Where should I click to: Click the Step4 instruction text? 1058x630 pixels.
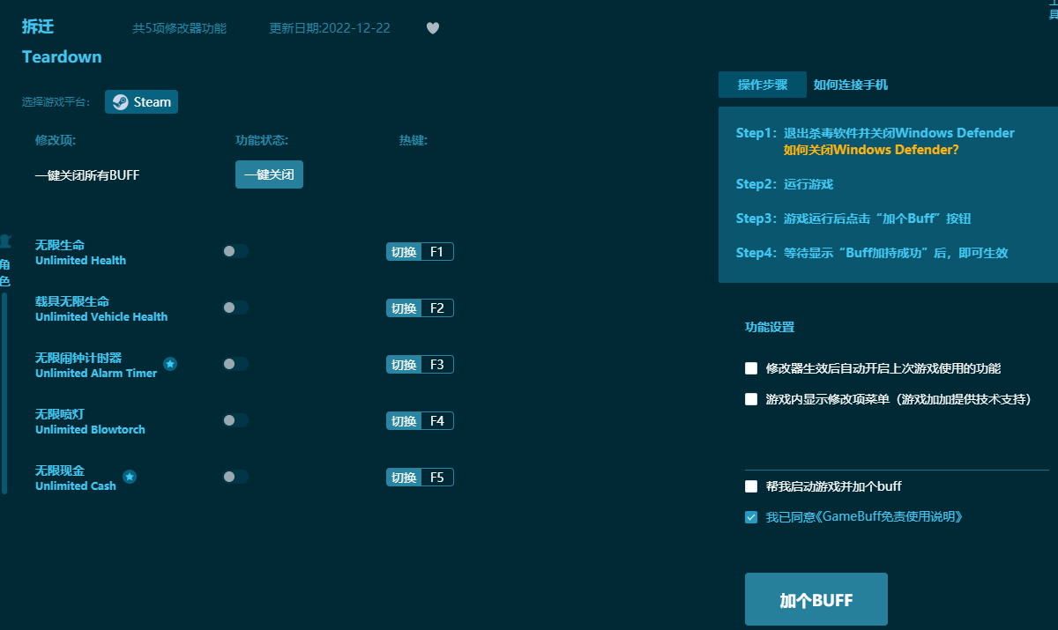pyautogui.click(x=872, y=253)
